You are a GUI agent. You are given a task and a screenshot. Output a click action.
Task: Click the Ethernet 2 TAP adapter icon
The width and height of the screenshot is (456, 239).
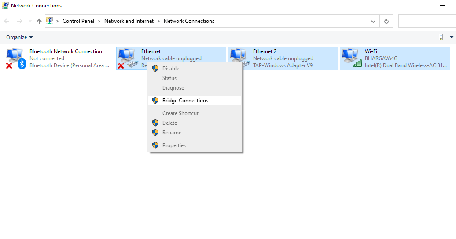(x=239, y=58)
